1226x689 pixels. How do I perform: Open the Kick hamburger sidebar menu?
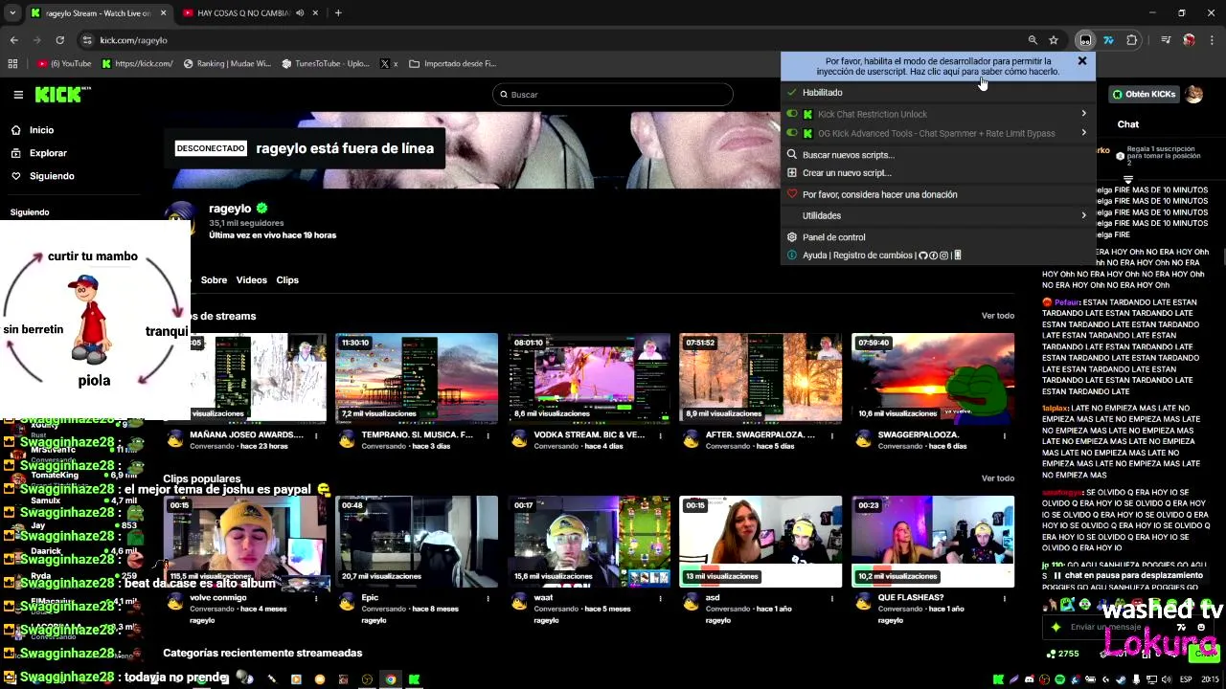[18, 94]
